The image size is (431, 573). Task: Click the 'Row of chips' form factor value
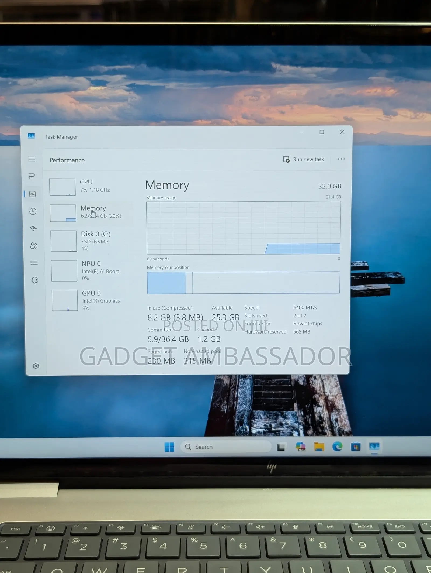[x=308, y=324]
